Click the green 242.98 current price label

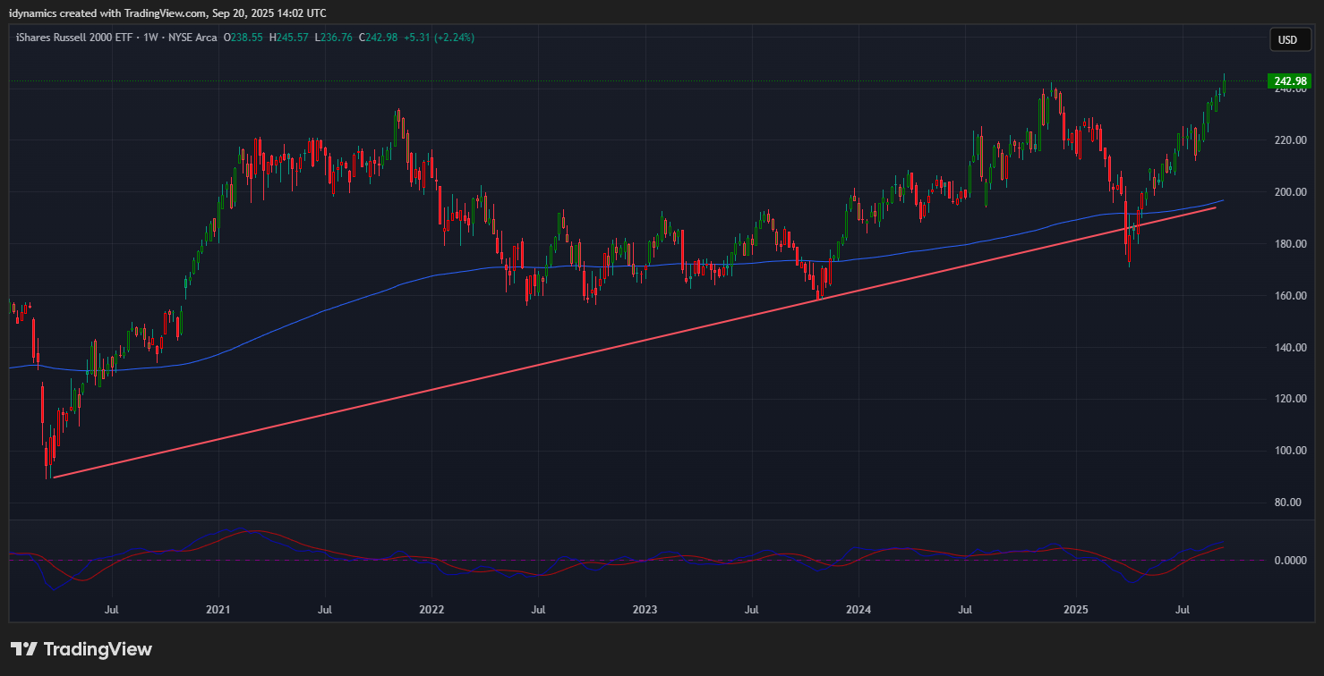point(1289,81)
